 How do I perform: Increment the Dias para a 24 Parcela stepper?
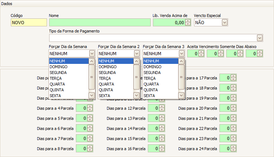click(234, 147)
